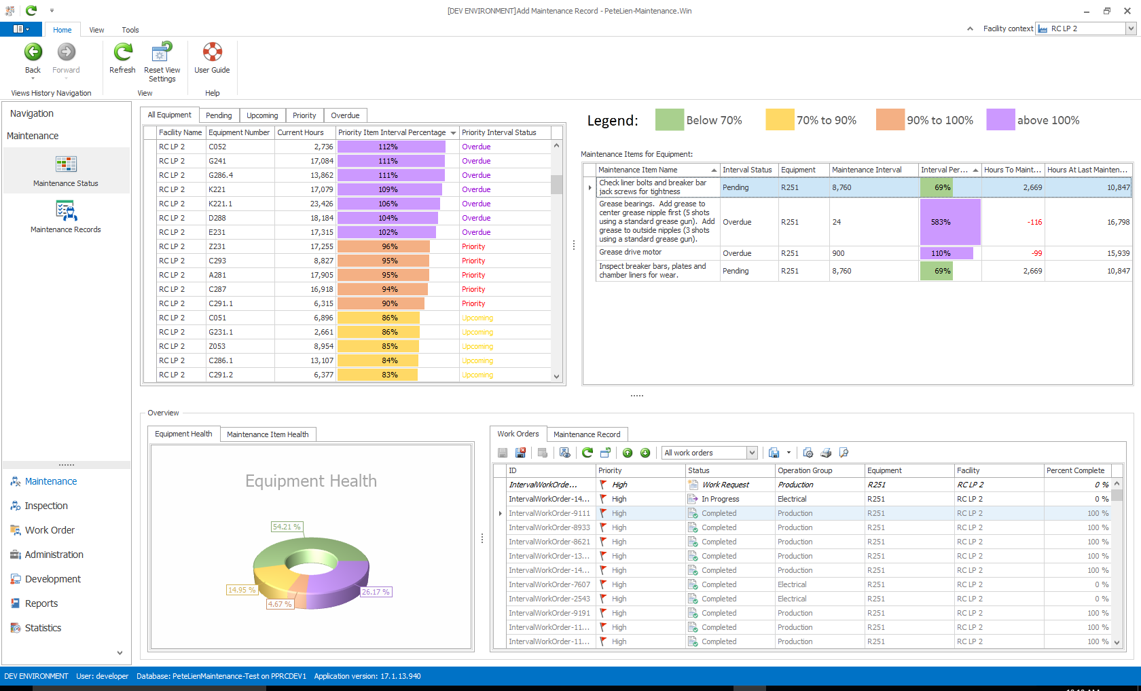Open Back button history dropdown arrow

pos(33,79)
